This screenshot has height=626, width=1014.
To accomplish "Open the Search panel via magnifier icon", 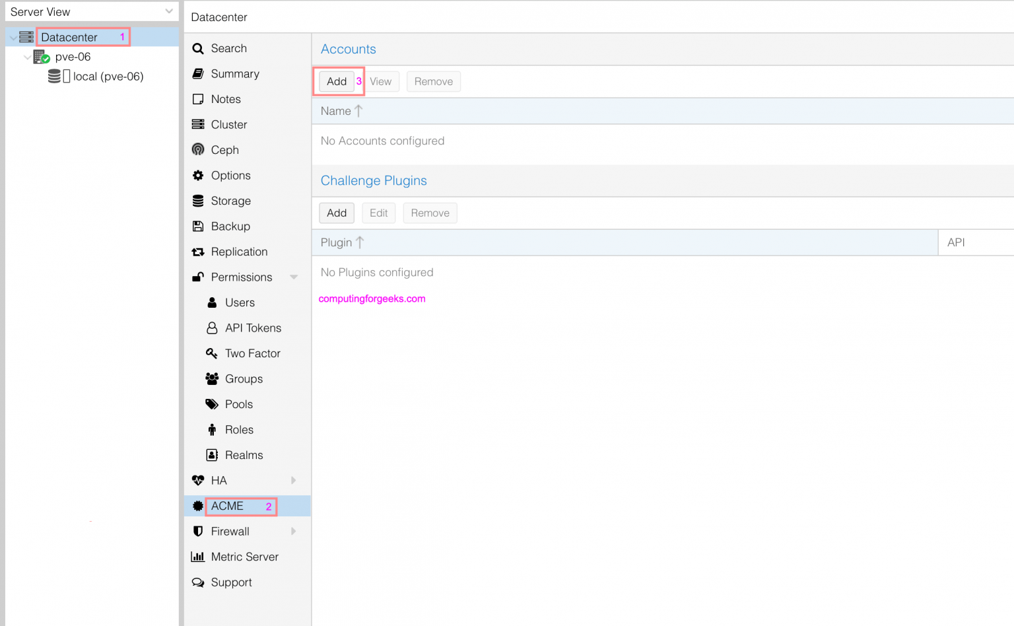I will pyautogui.click(x=197, y=48).
